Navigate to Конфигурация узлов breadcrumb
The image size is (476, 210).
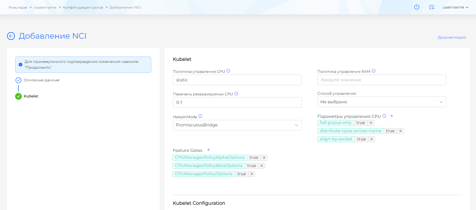pyautogui.click(x=83, y=7)
